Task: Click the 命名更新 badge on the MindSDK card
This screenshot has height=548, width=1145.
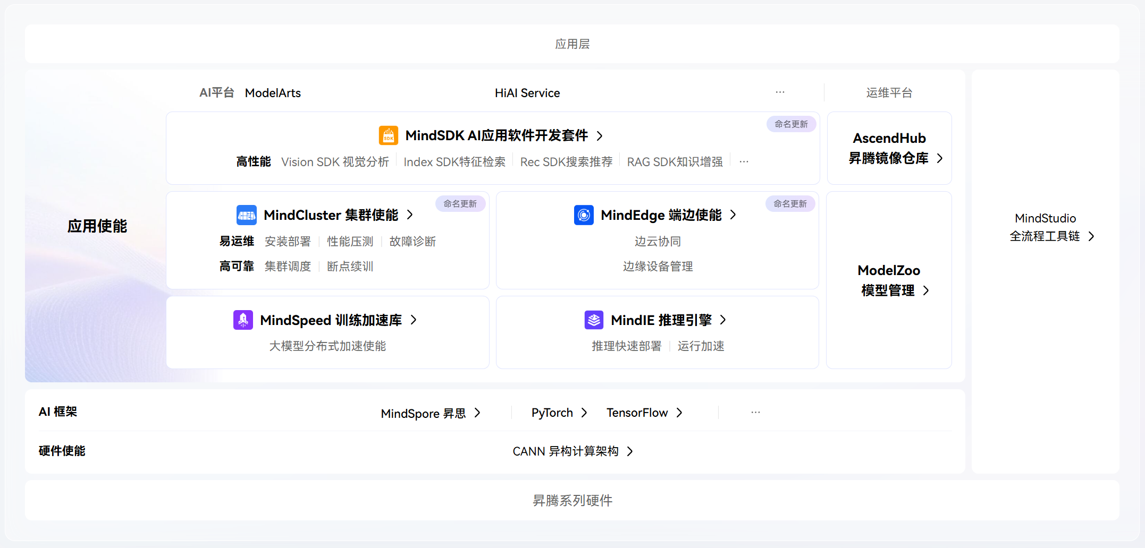Action: (791, 124)
